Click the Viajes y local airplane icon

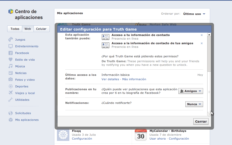pyautogui.click(x=11, y=93)
